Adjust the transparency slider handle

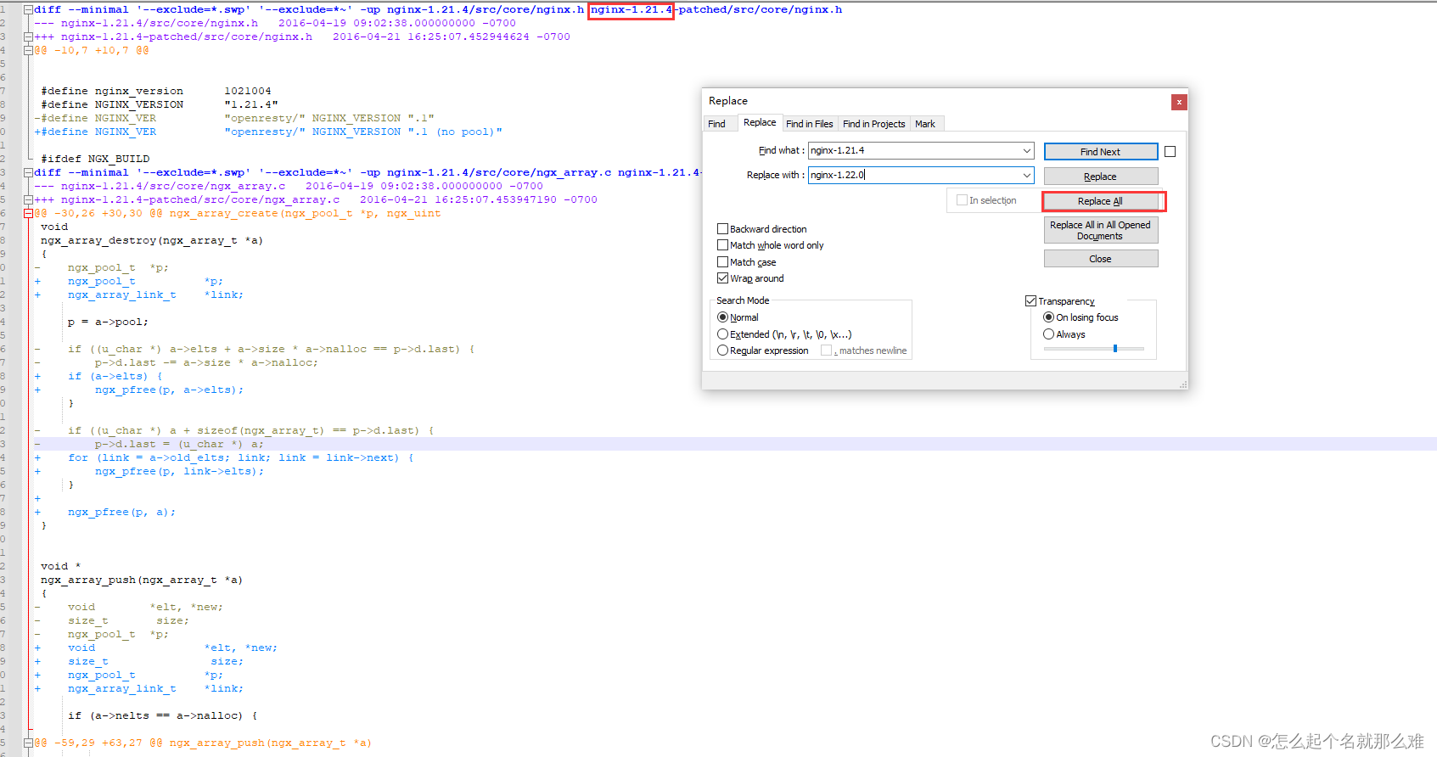pyautogui.click(x=1115, y=348)
